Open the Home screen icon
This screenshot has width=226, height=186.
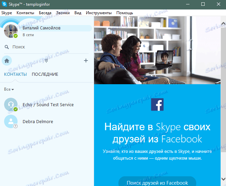click(x=7, y=61)
